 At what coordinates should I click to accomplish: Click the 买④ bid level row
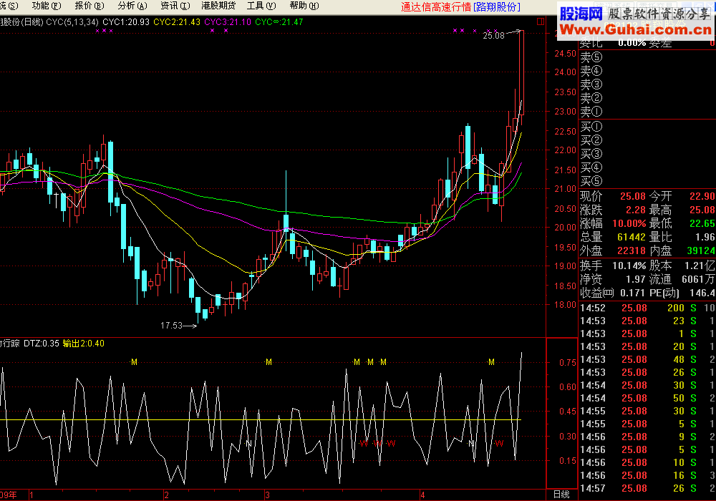point(647,167)
